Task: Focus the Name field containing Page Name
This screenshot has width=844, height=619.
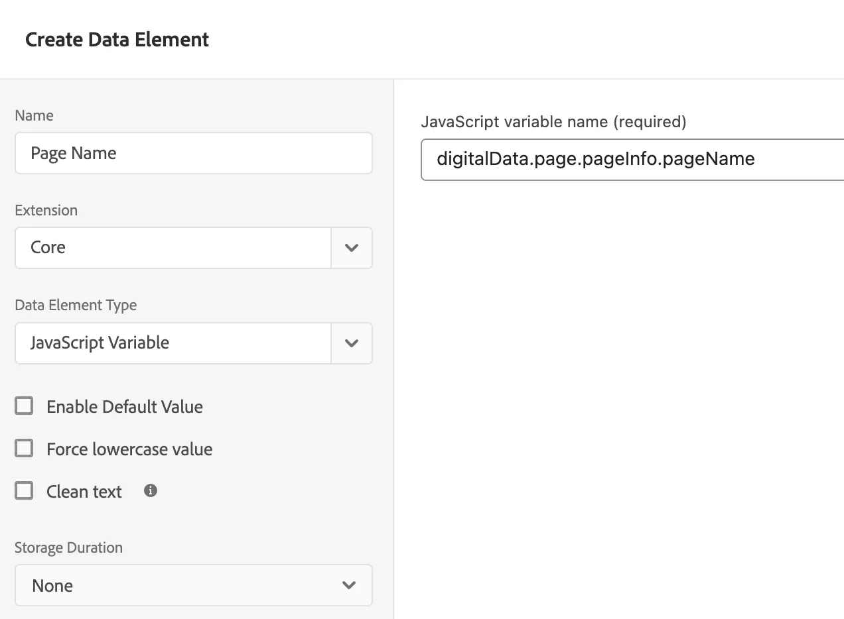Action: (194, 153)
